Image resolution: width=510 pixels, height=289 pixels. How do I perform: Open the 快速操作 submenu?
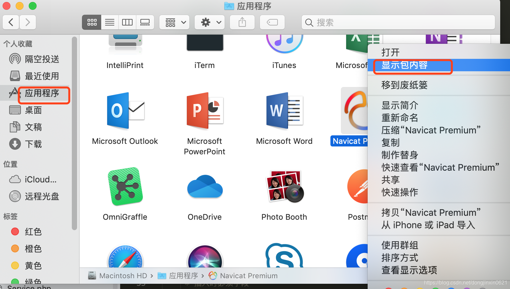pyautogui.click(x=439, y=192)
